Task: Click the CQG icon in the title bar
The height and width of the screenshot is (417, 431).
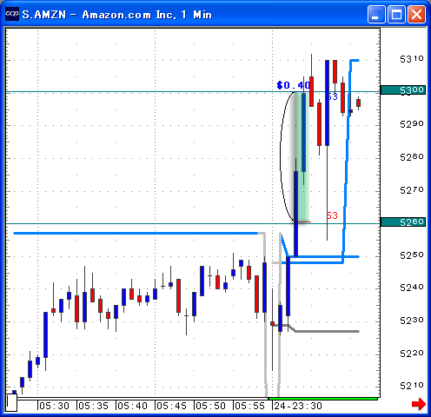Action: [x=12, y=14]
